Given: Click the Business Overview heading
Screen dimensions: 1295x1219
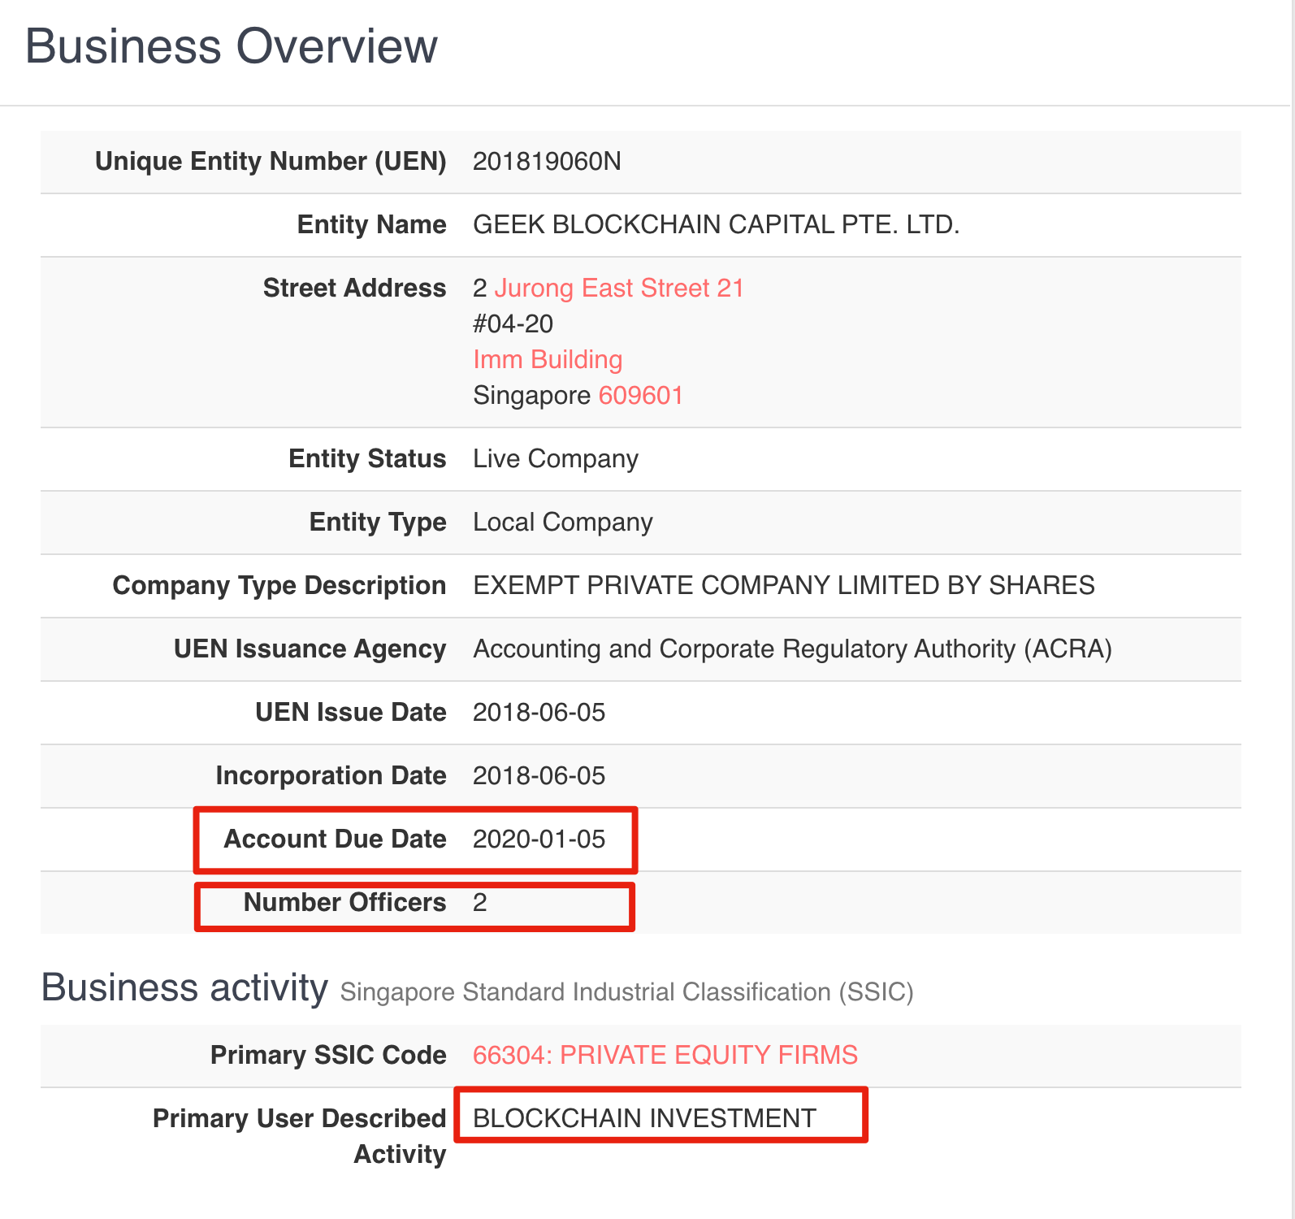Looking at the screenshot, I should click(x=232, y=46).
